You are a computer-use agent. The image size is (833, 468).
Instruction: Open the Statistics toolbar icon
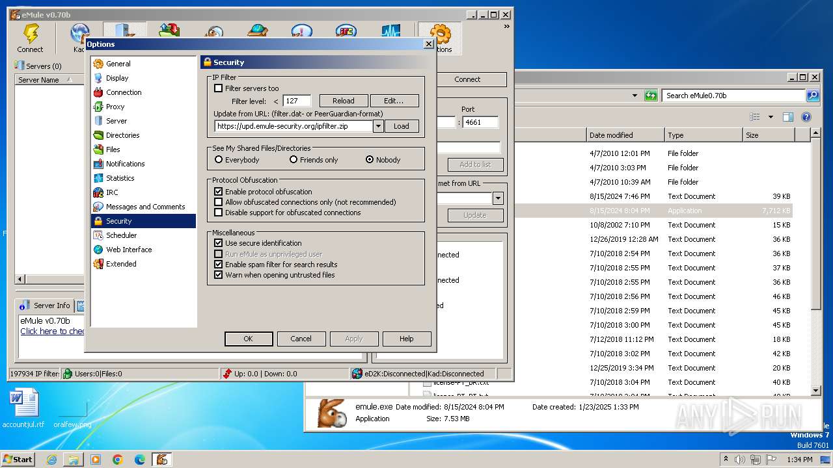(390, 31)
